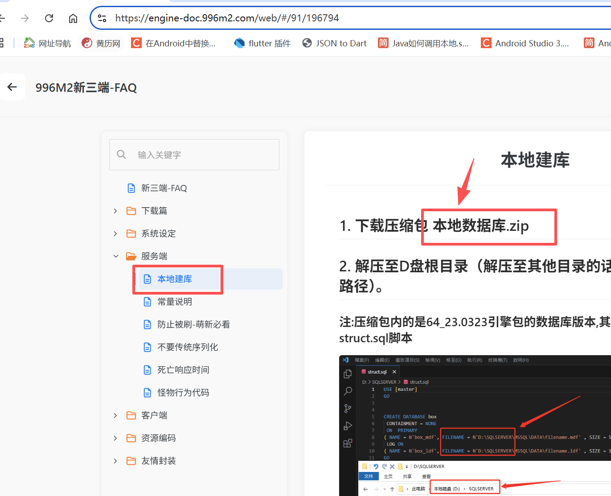Screen dimensions: 611x496
Task: Click the 本地建库 page heading
Action: (x=535, y=160)
